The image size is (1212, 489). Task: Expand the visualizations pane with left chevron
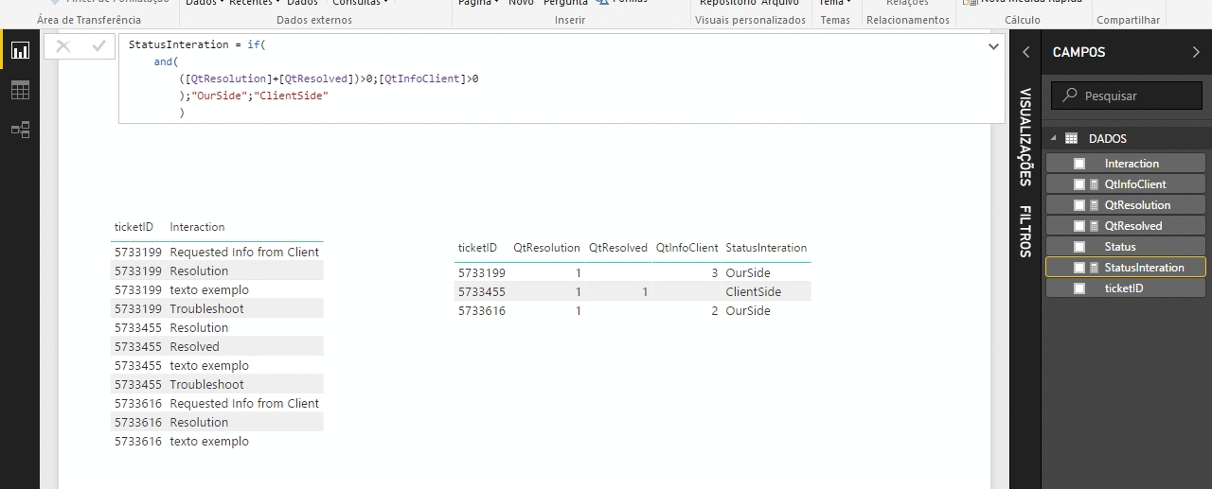pyautogui.click(x=1025, y=53)
